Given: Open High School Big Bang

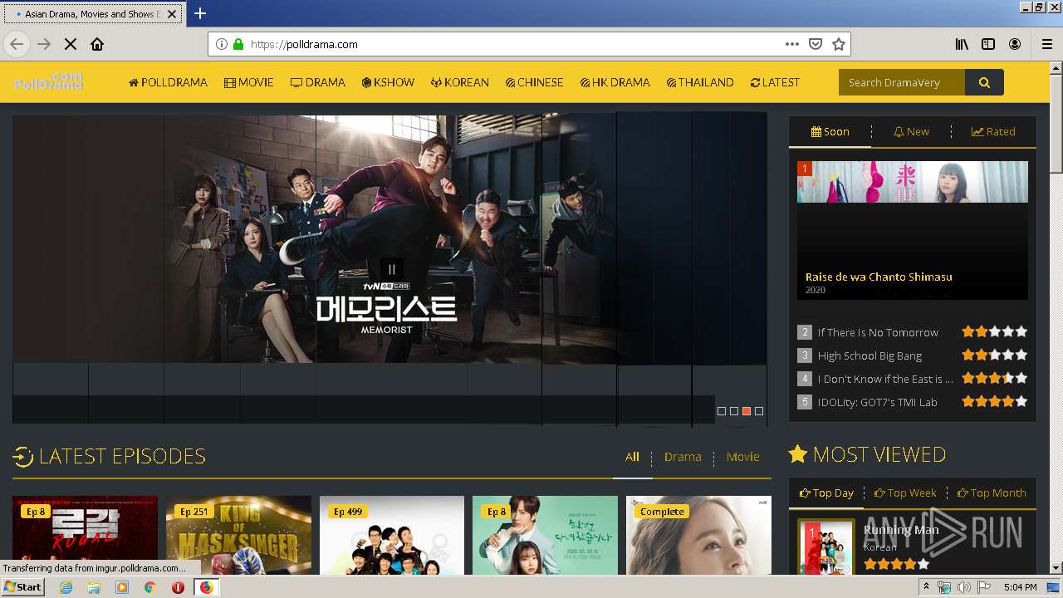Looking at the screenshot, I should click(x=870, y=355).
